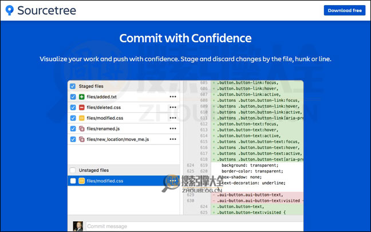371x232 pixels.
Task: Click the red deleted icon for files/deleted.css
Action: point(81,107)
